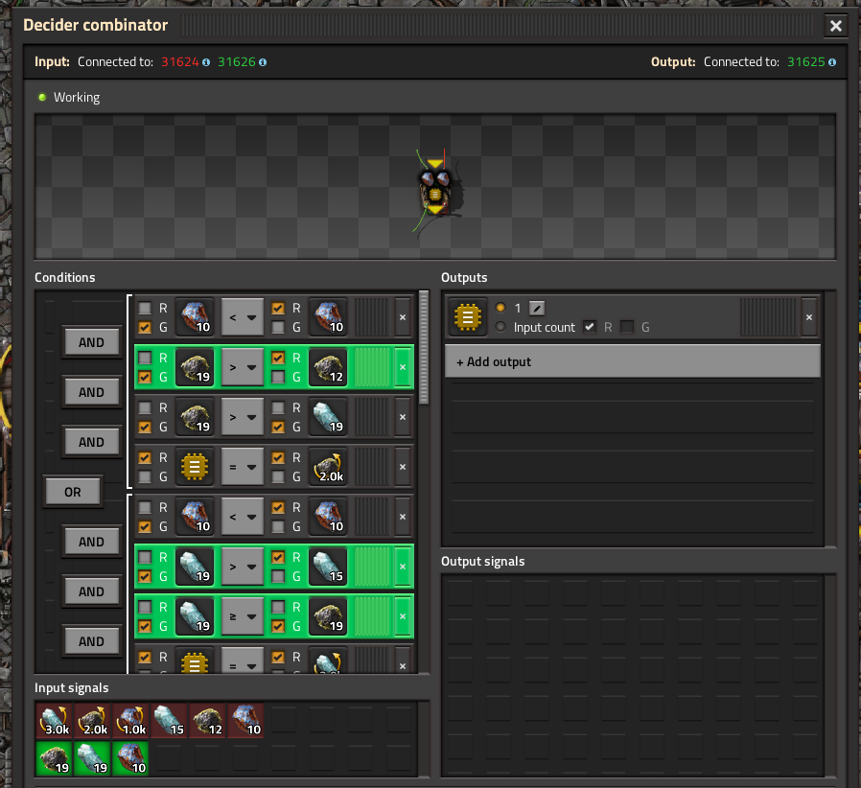Viewport: 861px width, 788px height.
Task: Select the constant 1 output radio button
Action: tap(500, 308)
